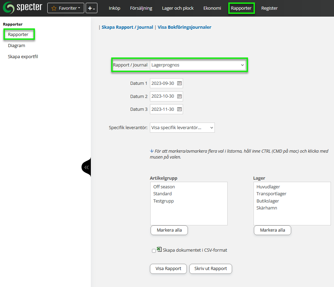334x287 pixels.
Task: Collapse the sidebar with the double-arrow handle
Action: [86, 167]
